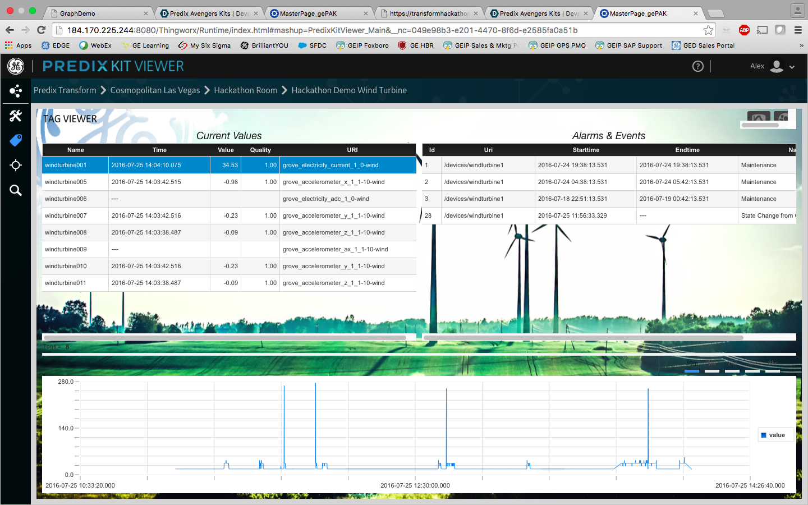Select the windturbine001 table row
The image size is (808, 505).
coord(229,165)
